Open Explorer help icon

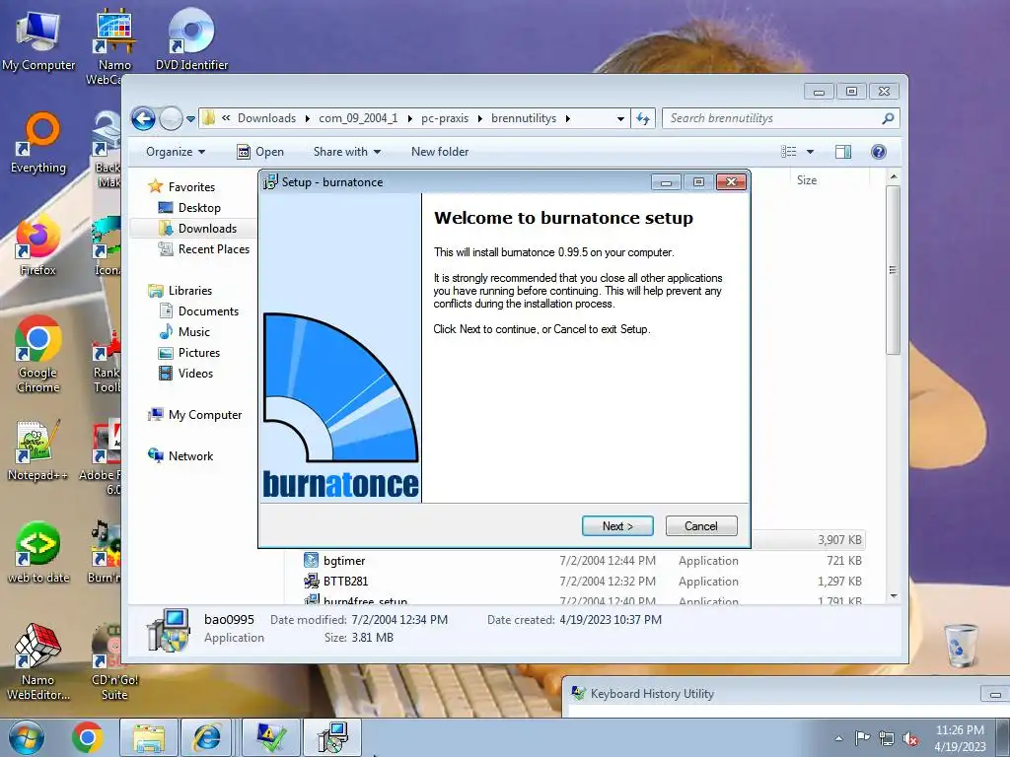878,152
